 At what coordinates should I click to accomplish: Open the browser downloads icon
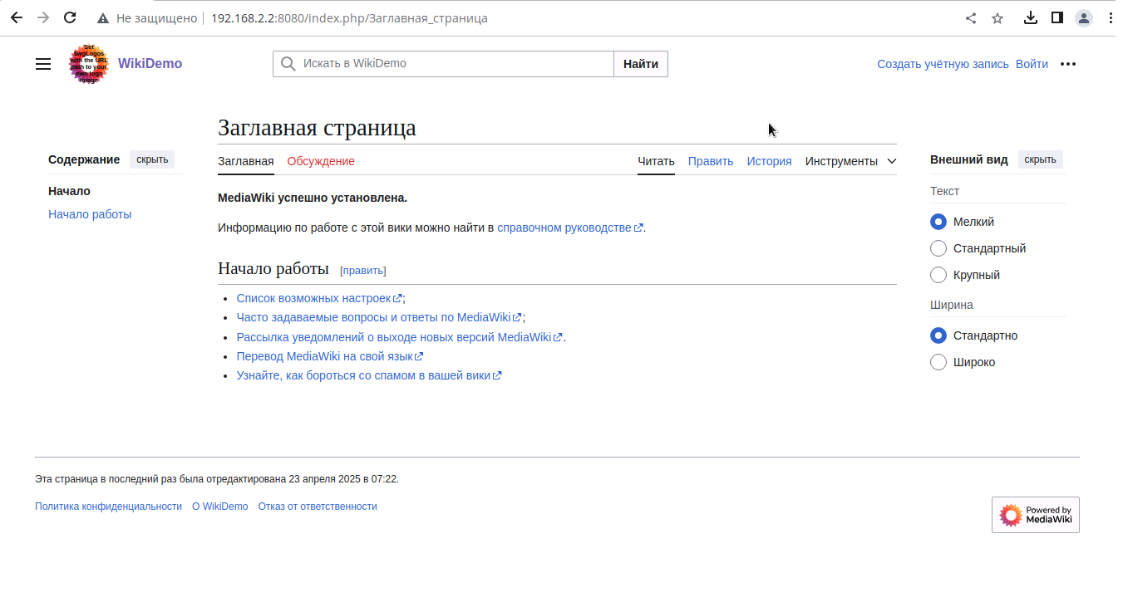click(x=1030, y=17)
